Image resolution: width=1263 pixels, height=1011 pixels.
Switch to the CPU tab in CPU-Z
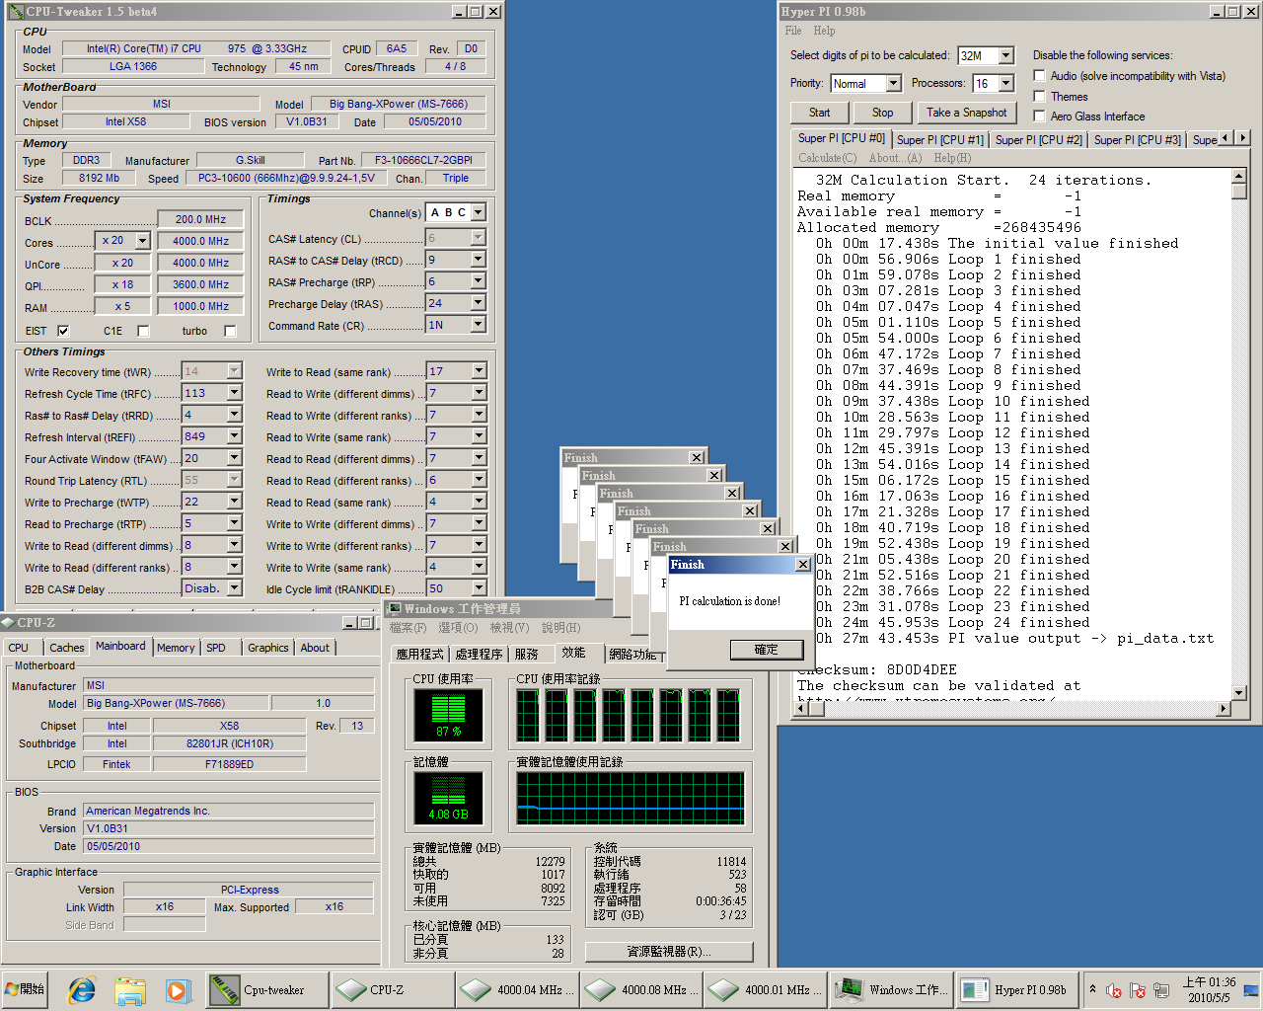click(19, 648)
